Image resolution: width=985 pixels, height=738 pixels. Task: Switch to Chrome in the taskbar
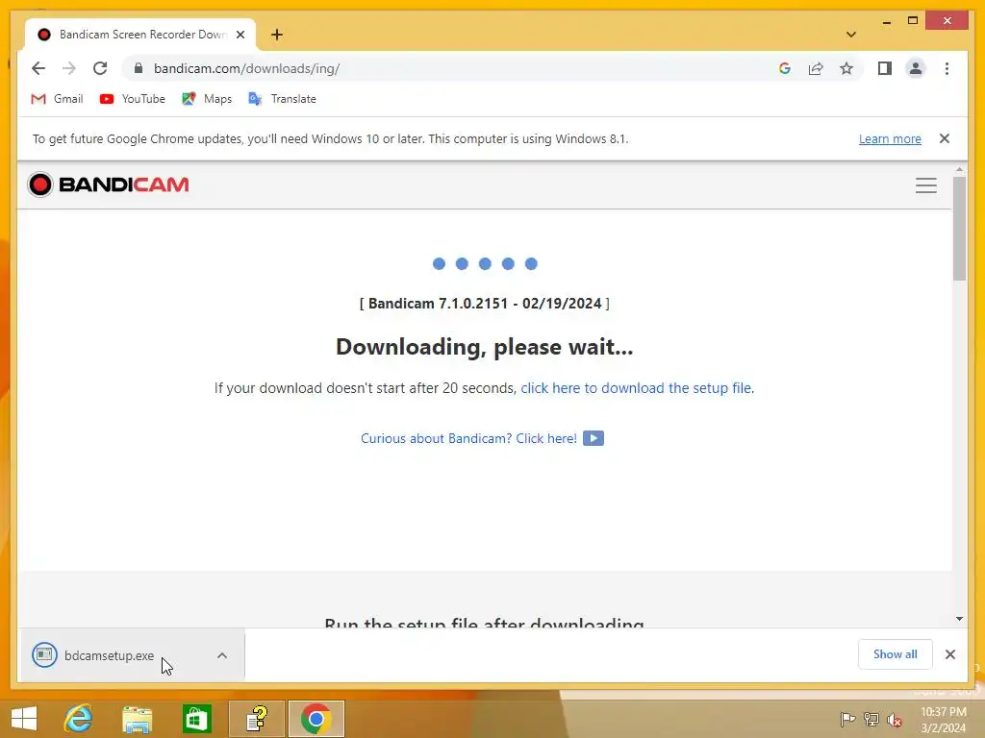point(316,719)
